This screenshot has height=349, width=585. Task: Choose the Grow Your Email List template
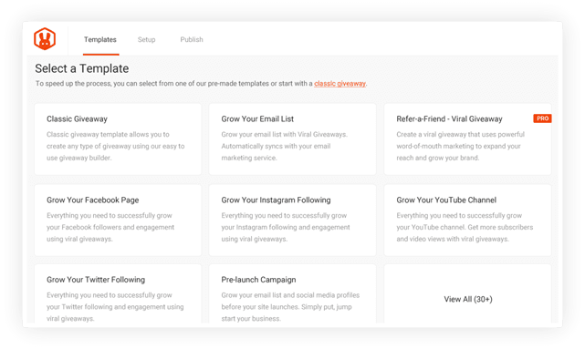click(x=292, y=139)
